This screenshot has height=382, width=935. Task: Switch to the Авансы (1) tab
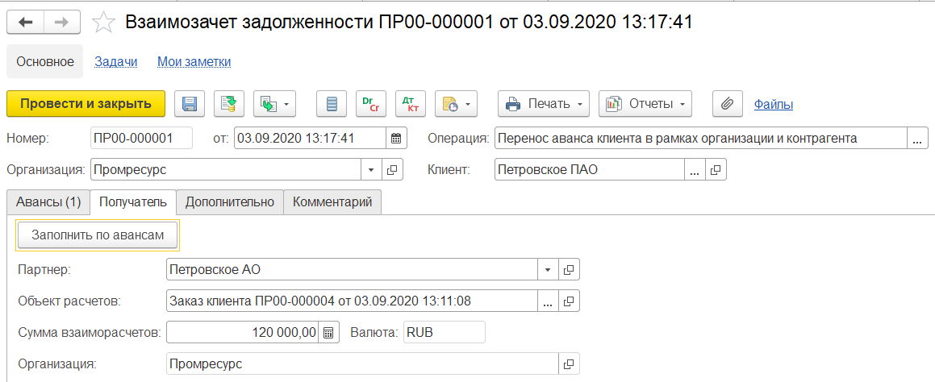[48, 202]
